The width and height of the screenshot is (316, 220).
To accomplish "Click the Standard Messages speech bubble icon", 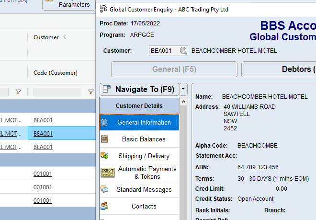I will click(x=104, y=189).
